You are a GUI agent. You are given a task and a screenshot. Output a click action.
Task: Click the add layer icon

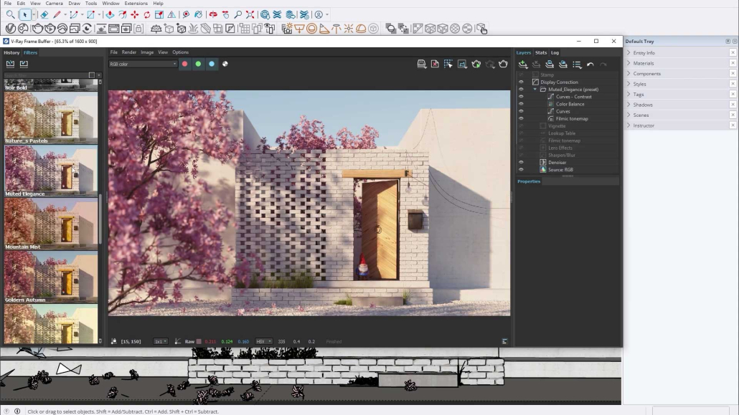[523, 65]
